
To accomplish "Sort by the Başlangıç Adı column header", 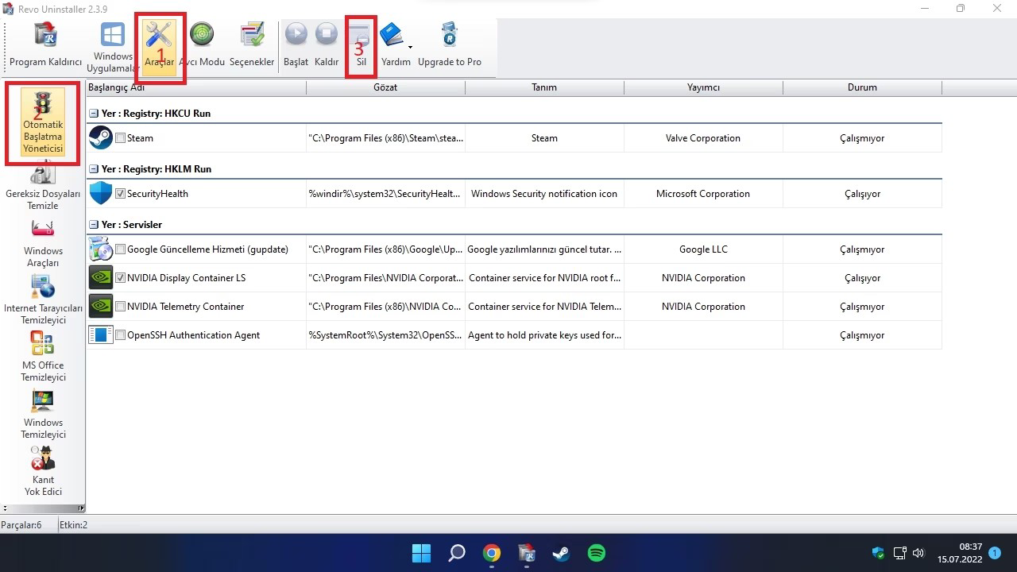I will click(196, 87).
